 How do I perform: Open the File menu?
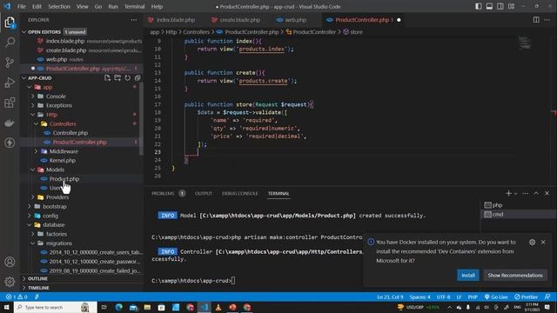click(x=21, y=6)
